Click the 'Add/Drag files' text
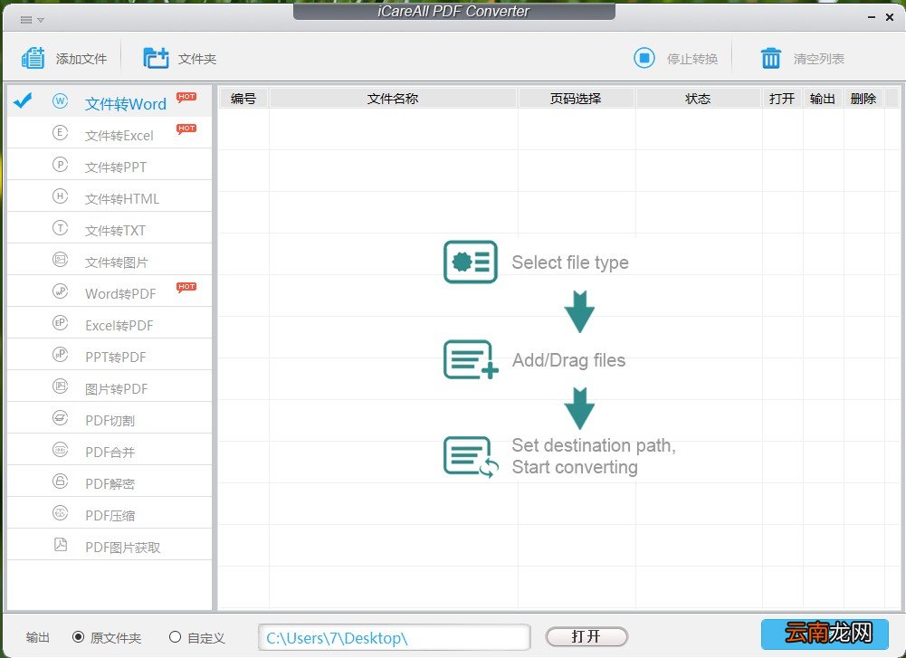 (569, 360)
